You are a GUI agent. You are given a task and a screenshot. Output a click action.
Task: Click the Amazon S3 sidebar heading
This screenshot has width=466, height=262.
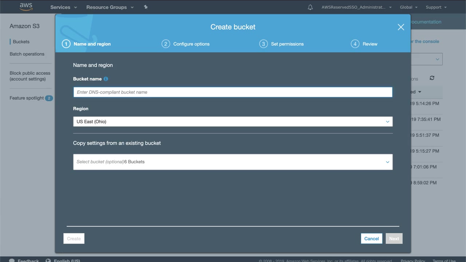(x=24, y=26)
